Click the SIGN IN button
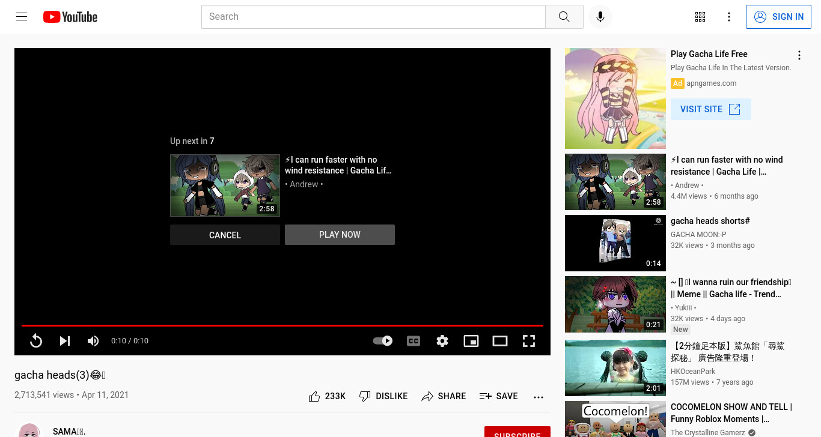The image size is (821, 437). [x=778, y=17]
